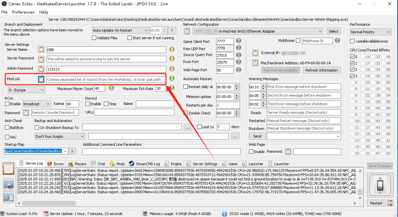Click the X button beside Startup Map

(73, 151)
